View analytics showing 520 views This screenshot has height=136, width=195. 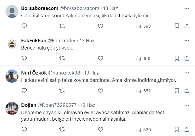[143, 129]
